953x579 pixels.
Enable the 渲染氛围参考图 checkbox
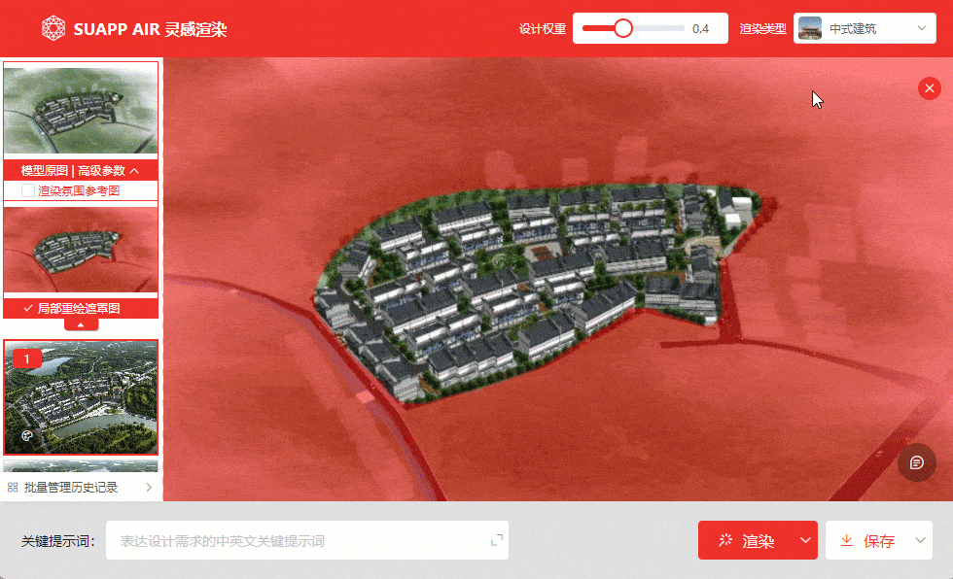pyautogui.click(x=28, y=190)
